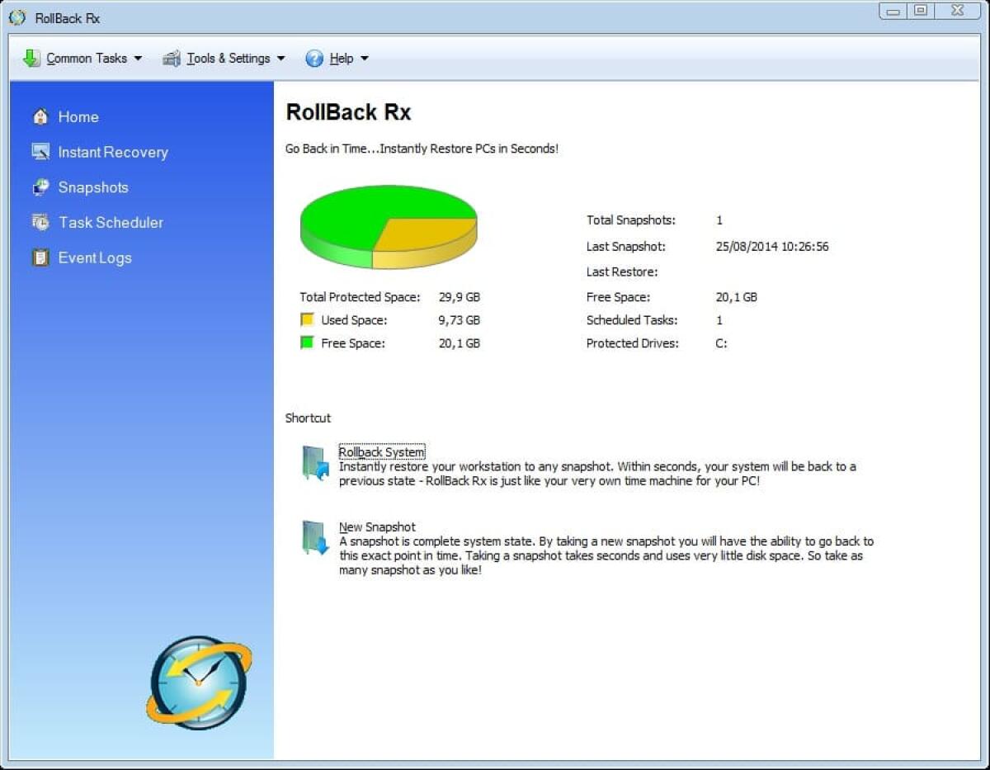Screen dimensions: 990x770
Task: Click the Rollback System folder icon
Action: pyautogui.click(x=313, y=464)
